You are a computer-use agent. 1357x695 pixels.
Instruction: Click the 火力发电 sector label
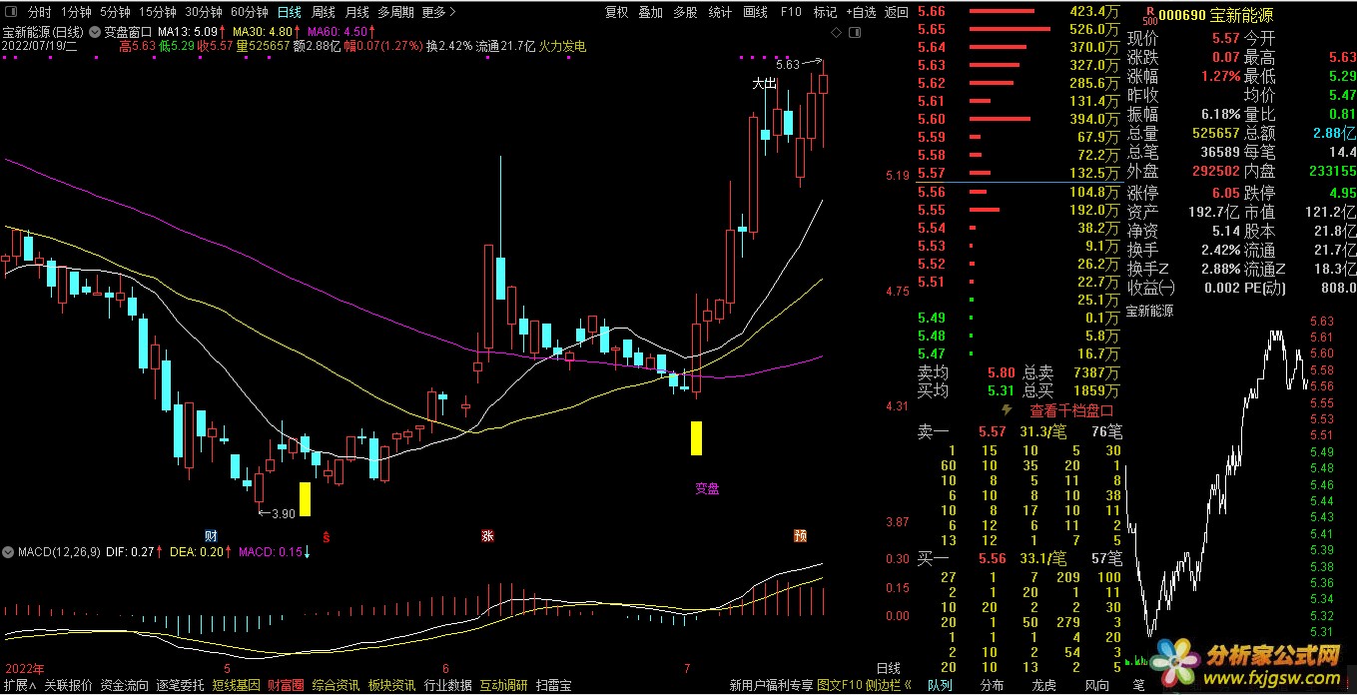[562, 46]
